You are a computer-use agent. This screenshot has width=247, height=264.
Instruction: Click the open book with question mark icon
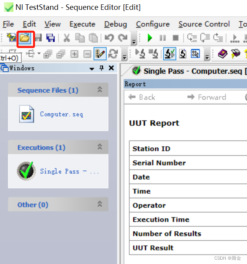pyautogui.click(x=235, y=54)
